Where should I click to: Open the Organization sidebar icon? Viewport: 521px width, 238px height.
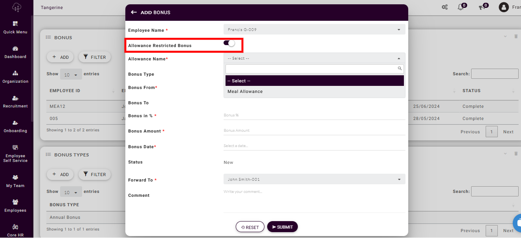click(x=15, y=73)
